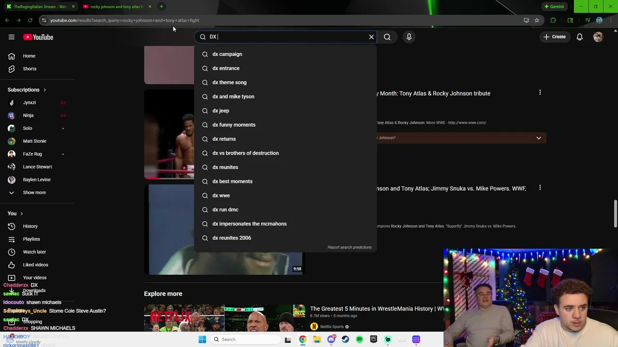Expand the 'You' section chevron
This screenshot has height=347, width=618.
(21, 214)
